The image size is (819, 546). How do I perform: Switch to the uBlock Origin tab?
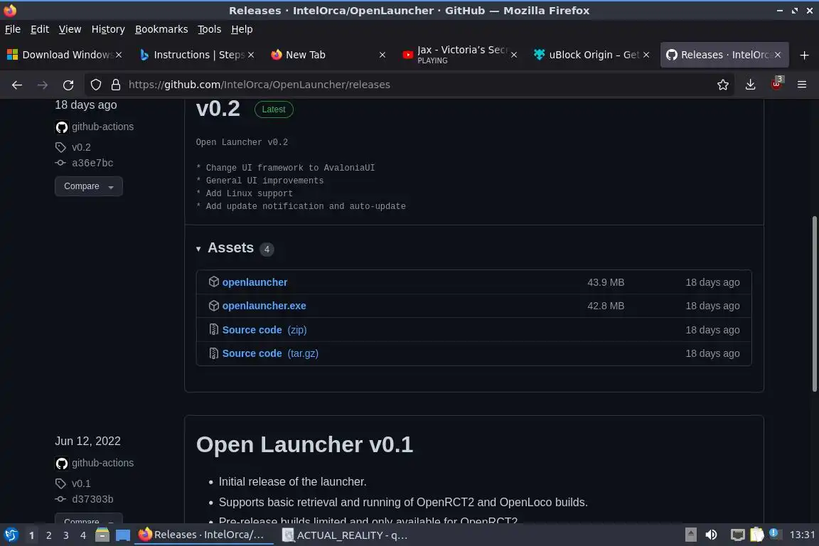[591, 55]
